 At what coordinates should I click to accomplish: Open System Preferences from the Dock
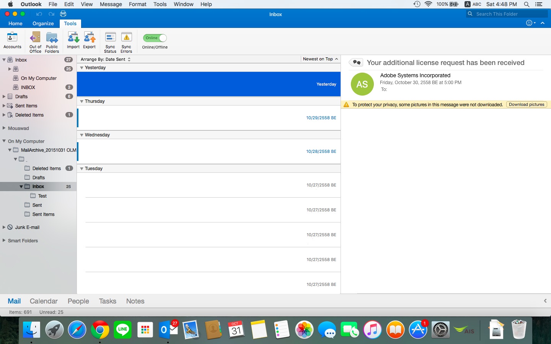coord(440,330)
